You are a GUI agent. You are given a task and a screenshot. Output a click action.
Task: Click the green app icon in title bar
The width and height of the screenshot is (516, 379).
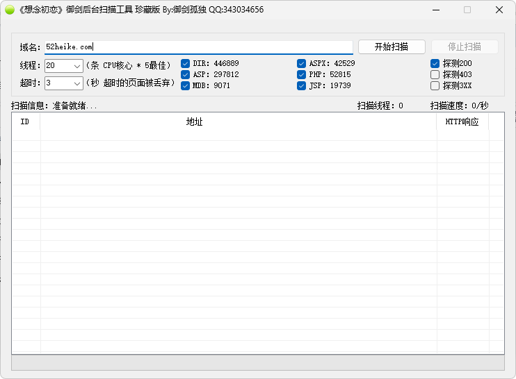(x=10, y=10)
